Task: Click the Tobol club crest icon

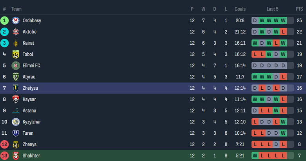Action: coord(16,54)
